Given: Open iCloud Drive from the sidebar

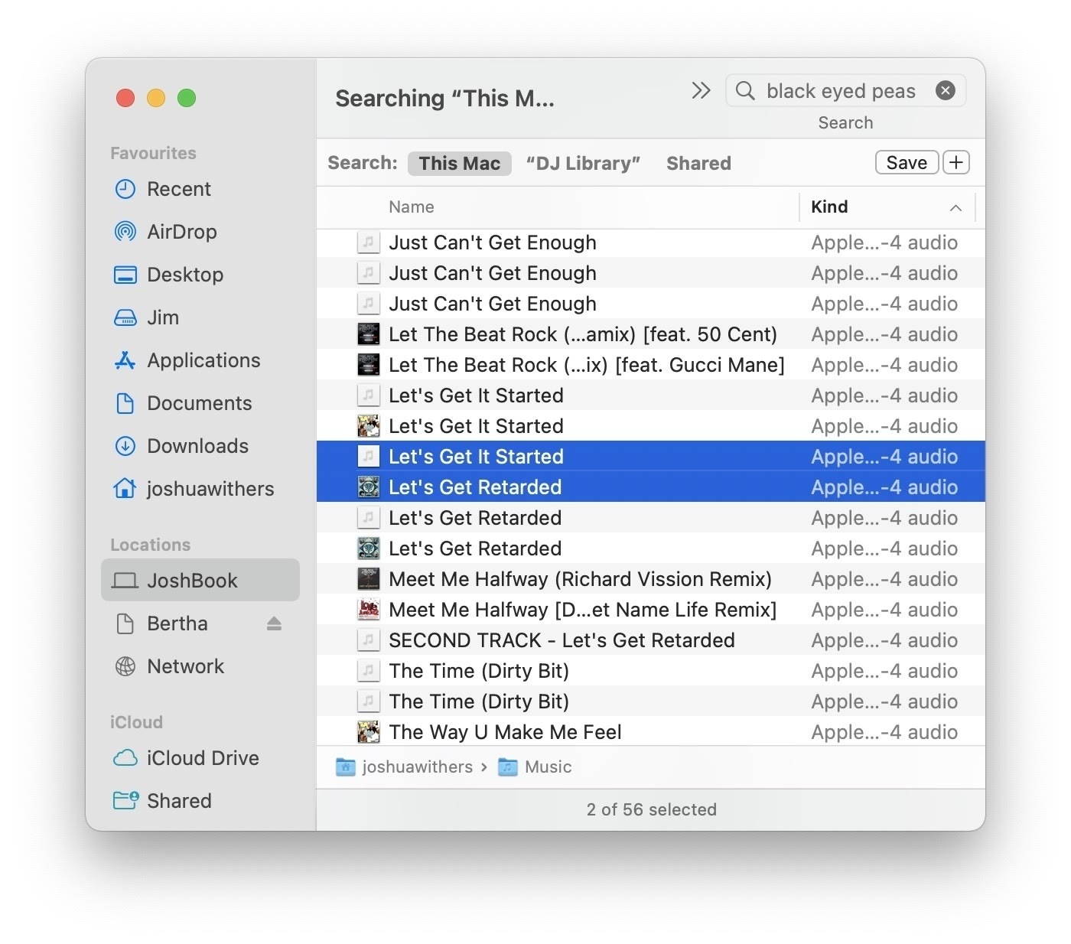Looking at the screenshot, I should (202, 758).
